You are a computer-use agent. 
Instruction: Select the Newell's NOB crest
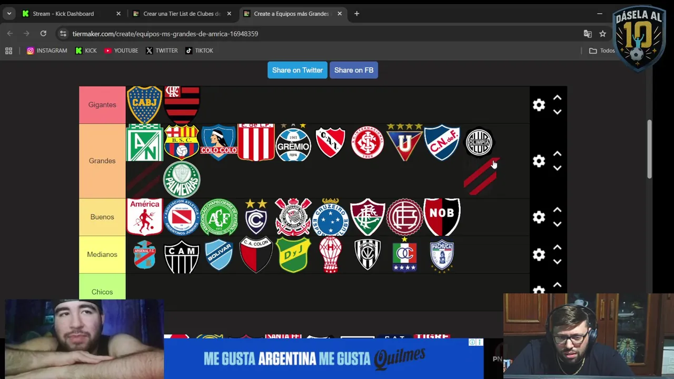coord(442,217)
